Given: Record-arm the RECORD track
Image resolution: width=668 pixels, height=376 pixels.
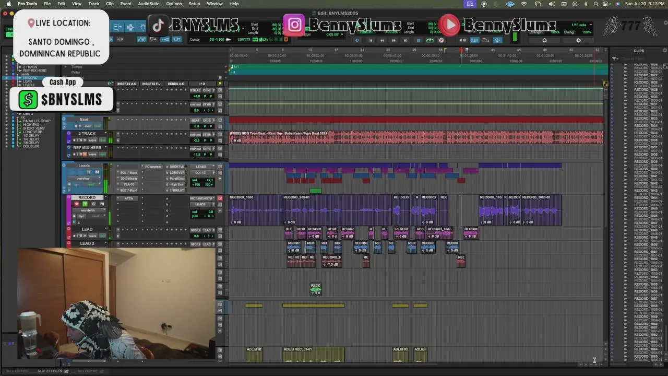Looking at the screenshot, I should point(77,204).
